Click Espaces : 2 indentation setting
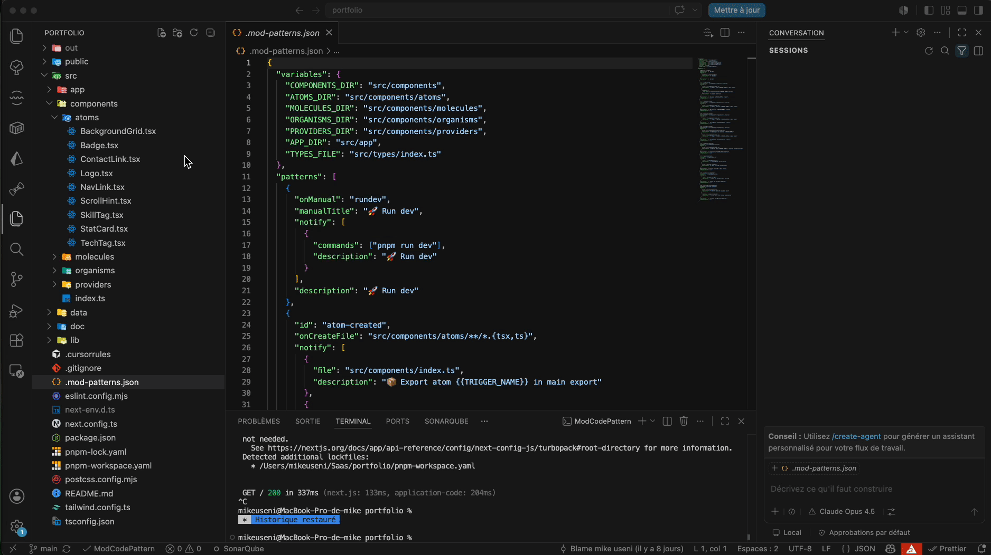The width and height of the screenshot is (991, 555). (x=758, y=549)
